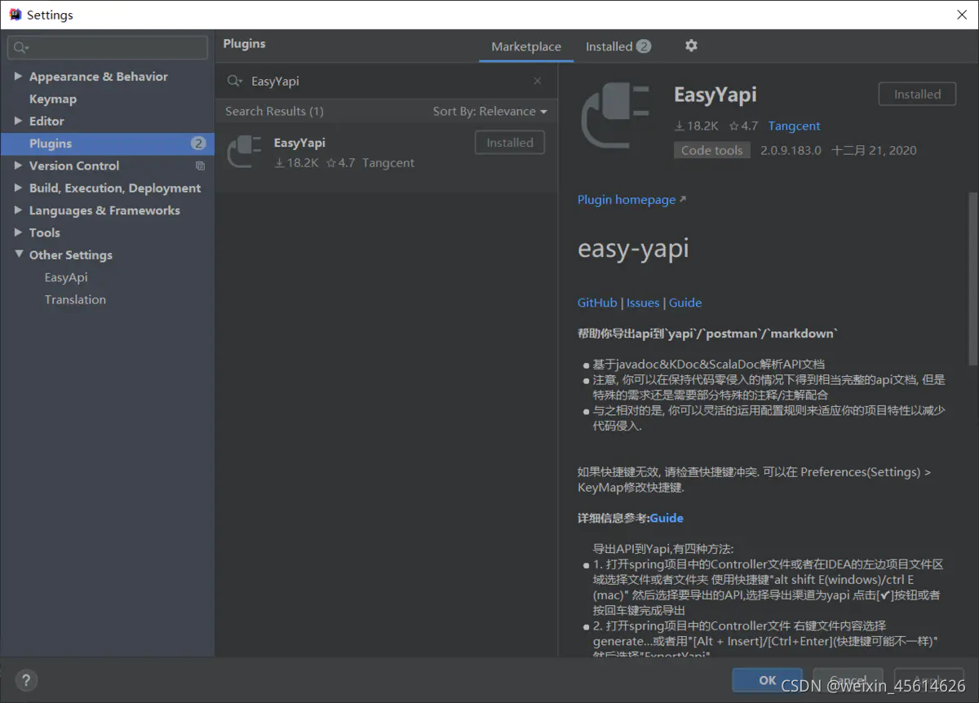
Task: Close the Settings dialog window
Action: click(x=962, y=15)
